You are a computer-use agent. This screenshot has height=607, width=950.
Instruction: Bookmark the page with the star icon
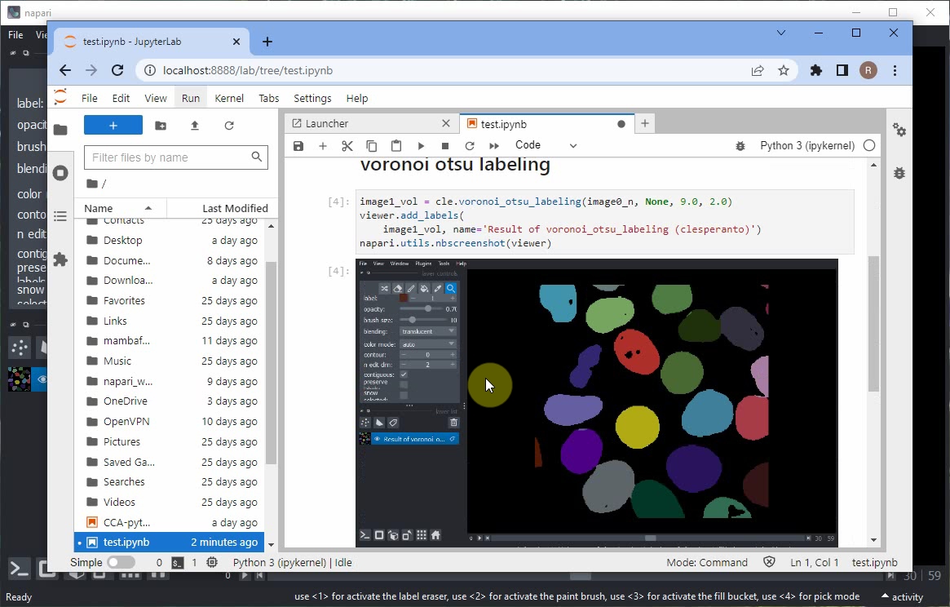tap(784, 70)
